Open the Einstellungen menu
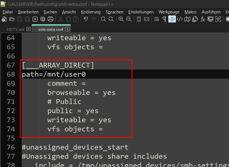 (x=141, y=12)
